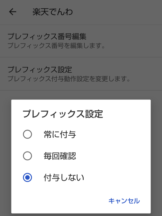162x216 pixels.
Task: Tap blank dialog area right of 常に付与
Action: pos(113,134)
